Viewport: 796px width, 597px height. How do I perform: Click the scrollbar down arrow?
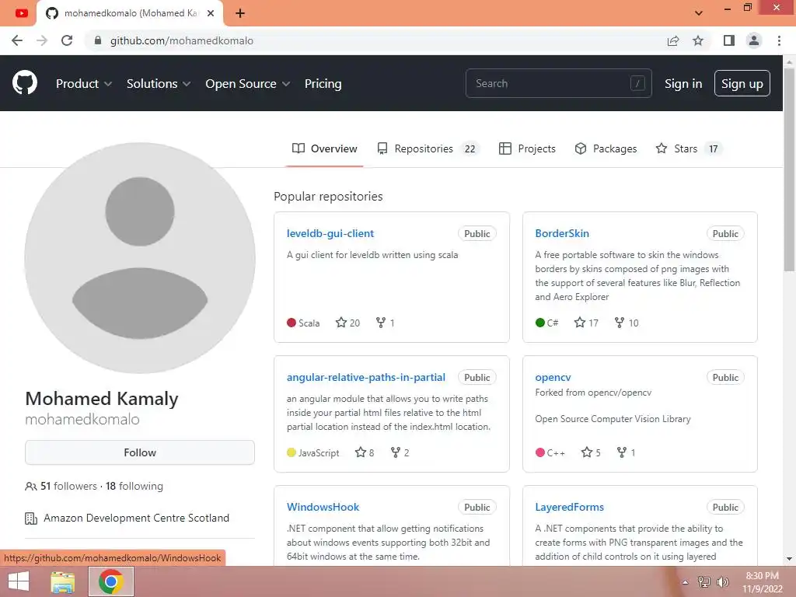click(789, 559)
